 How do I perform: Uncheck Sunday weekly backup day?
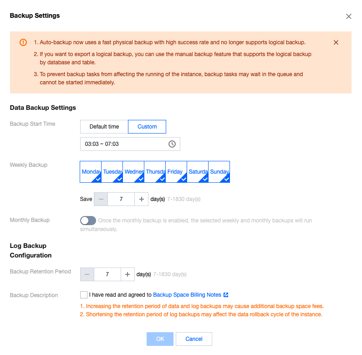(x=219, y=172)
